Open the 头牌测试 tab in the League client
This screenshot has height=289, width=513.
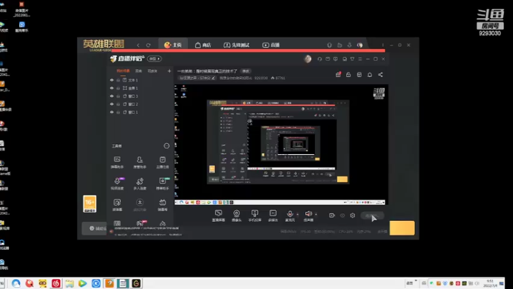[x=237, y=45]
